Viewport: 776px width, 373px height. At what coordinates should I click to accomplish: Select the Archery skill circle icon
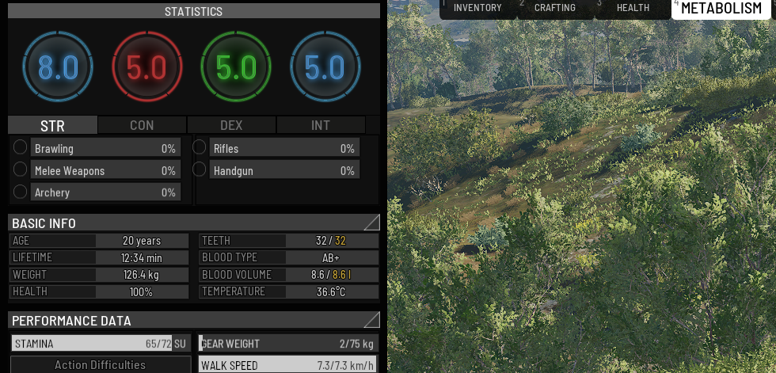21,192
